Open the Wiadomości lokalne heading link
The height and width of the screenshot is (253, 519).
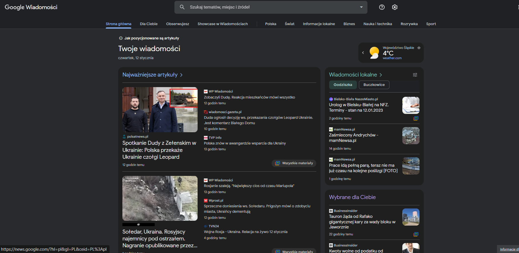[353, 75]
